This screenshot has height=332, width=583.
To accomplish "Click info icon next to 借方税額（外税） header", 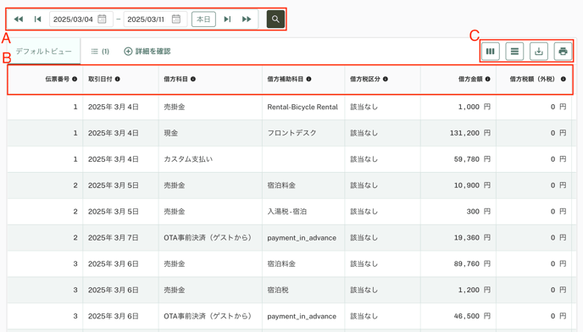I will pyautogui.click(x=564, y=79).
